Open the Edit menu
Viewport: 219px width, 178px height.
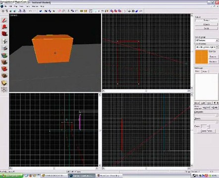(10, 6)
